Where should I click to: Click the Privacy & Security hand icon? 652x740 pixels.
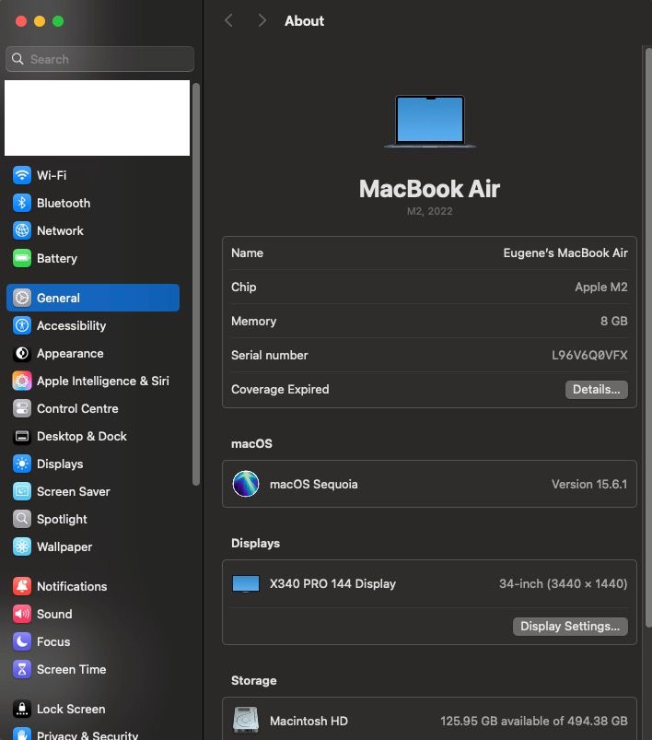[22, 734]
